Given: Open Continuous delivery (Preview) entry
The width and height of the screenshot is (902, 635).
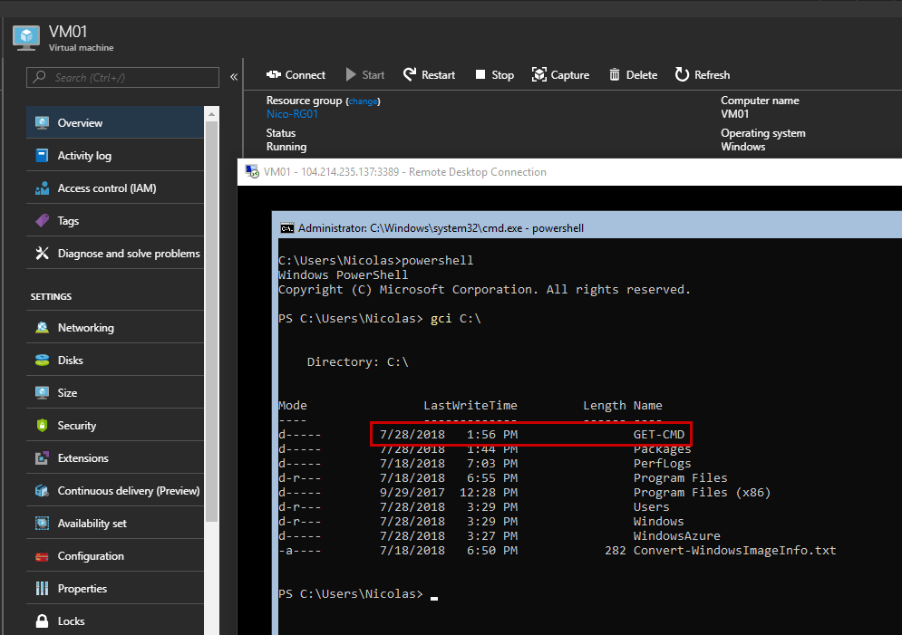Looking at the screenshot, I should (x=115, y=491).
